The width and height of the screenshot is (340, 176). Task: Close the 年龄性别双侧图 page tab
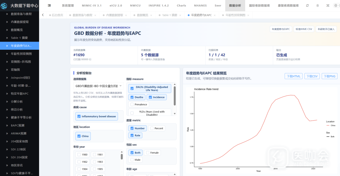point(248,15)
